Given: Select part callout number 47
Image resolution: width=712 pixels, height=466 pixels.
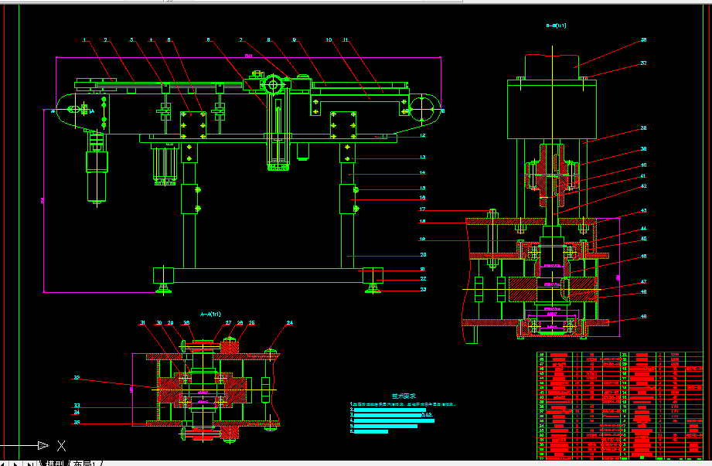Looking at the screenshot, I should 643,282.
